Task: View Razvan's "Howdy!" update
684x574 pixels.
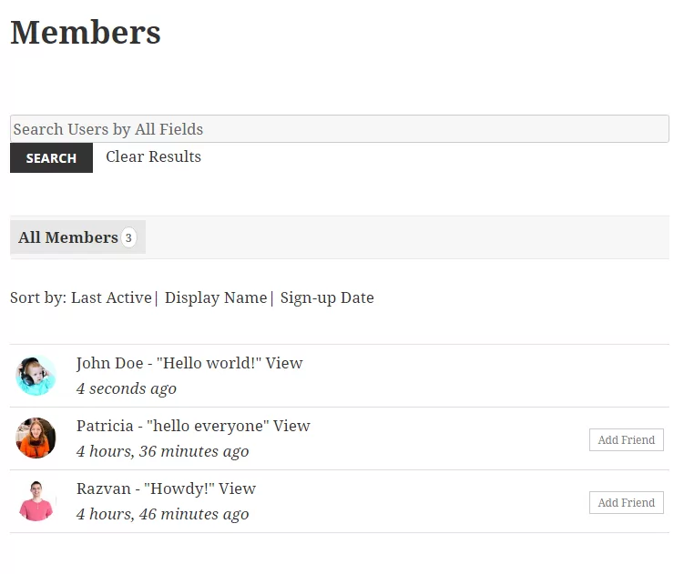Action: pos(237,488)
